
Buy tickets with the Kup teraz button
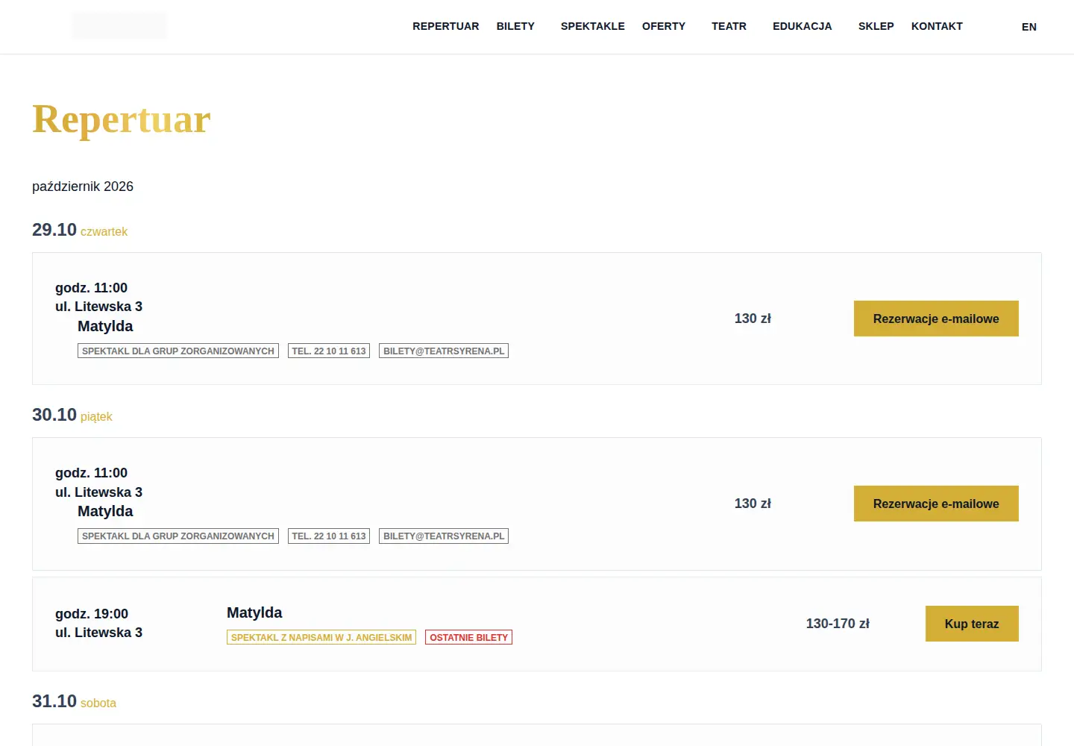972,624
